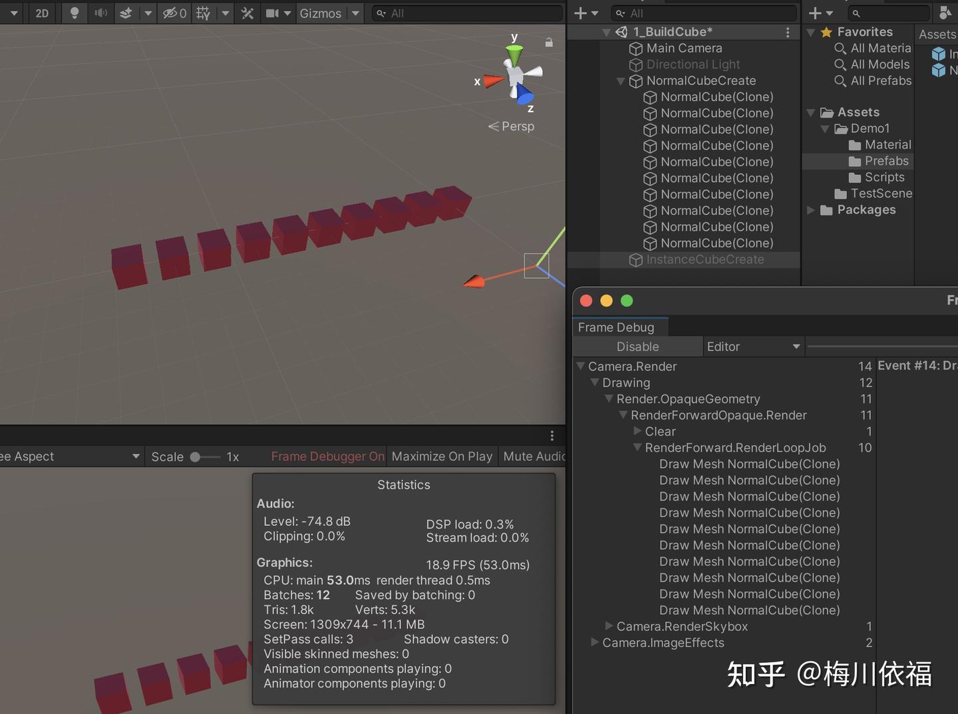Screen dimensions: 958x714
Task: Click the Unity scene icon beside 1_BuildCube*
Action: click(x=621, y=31)
